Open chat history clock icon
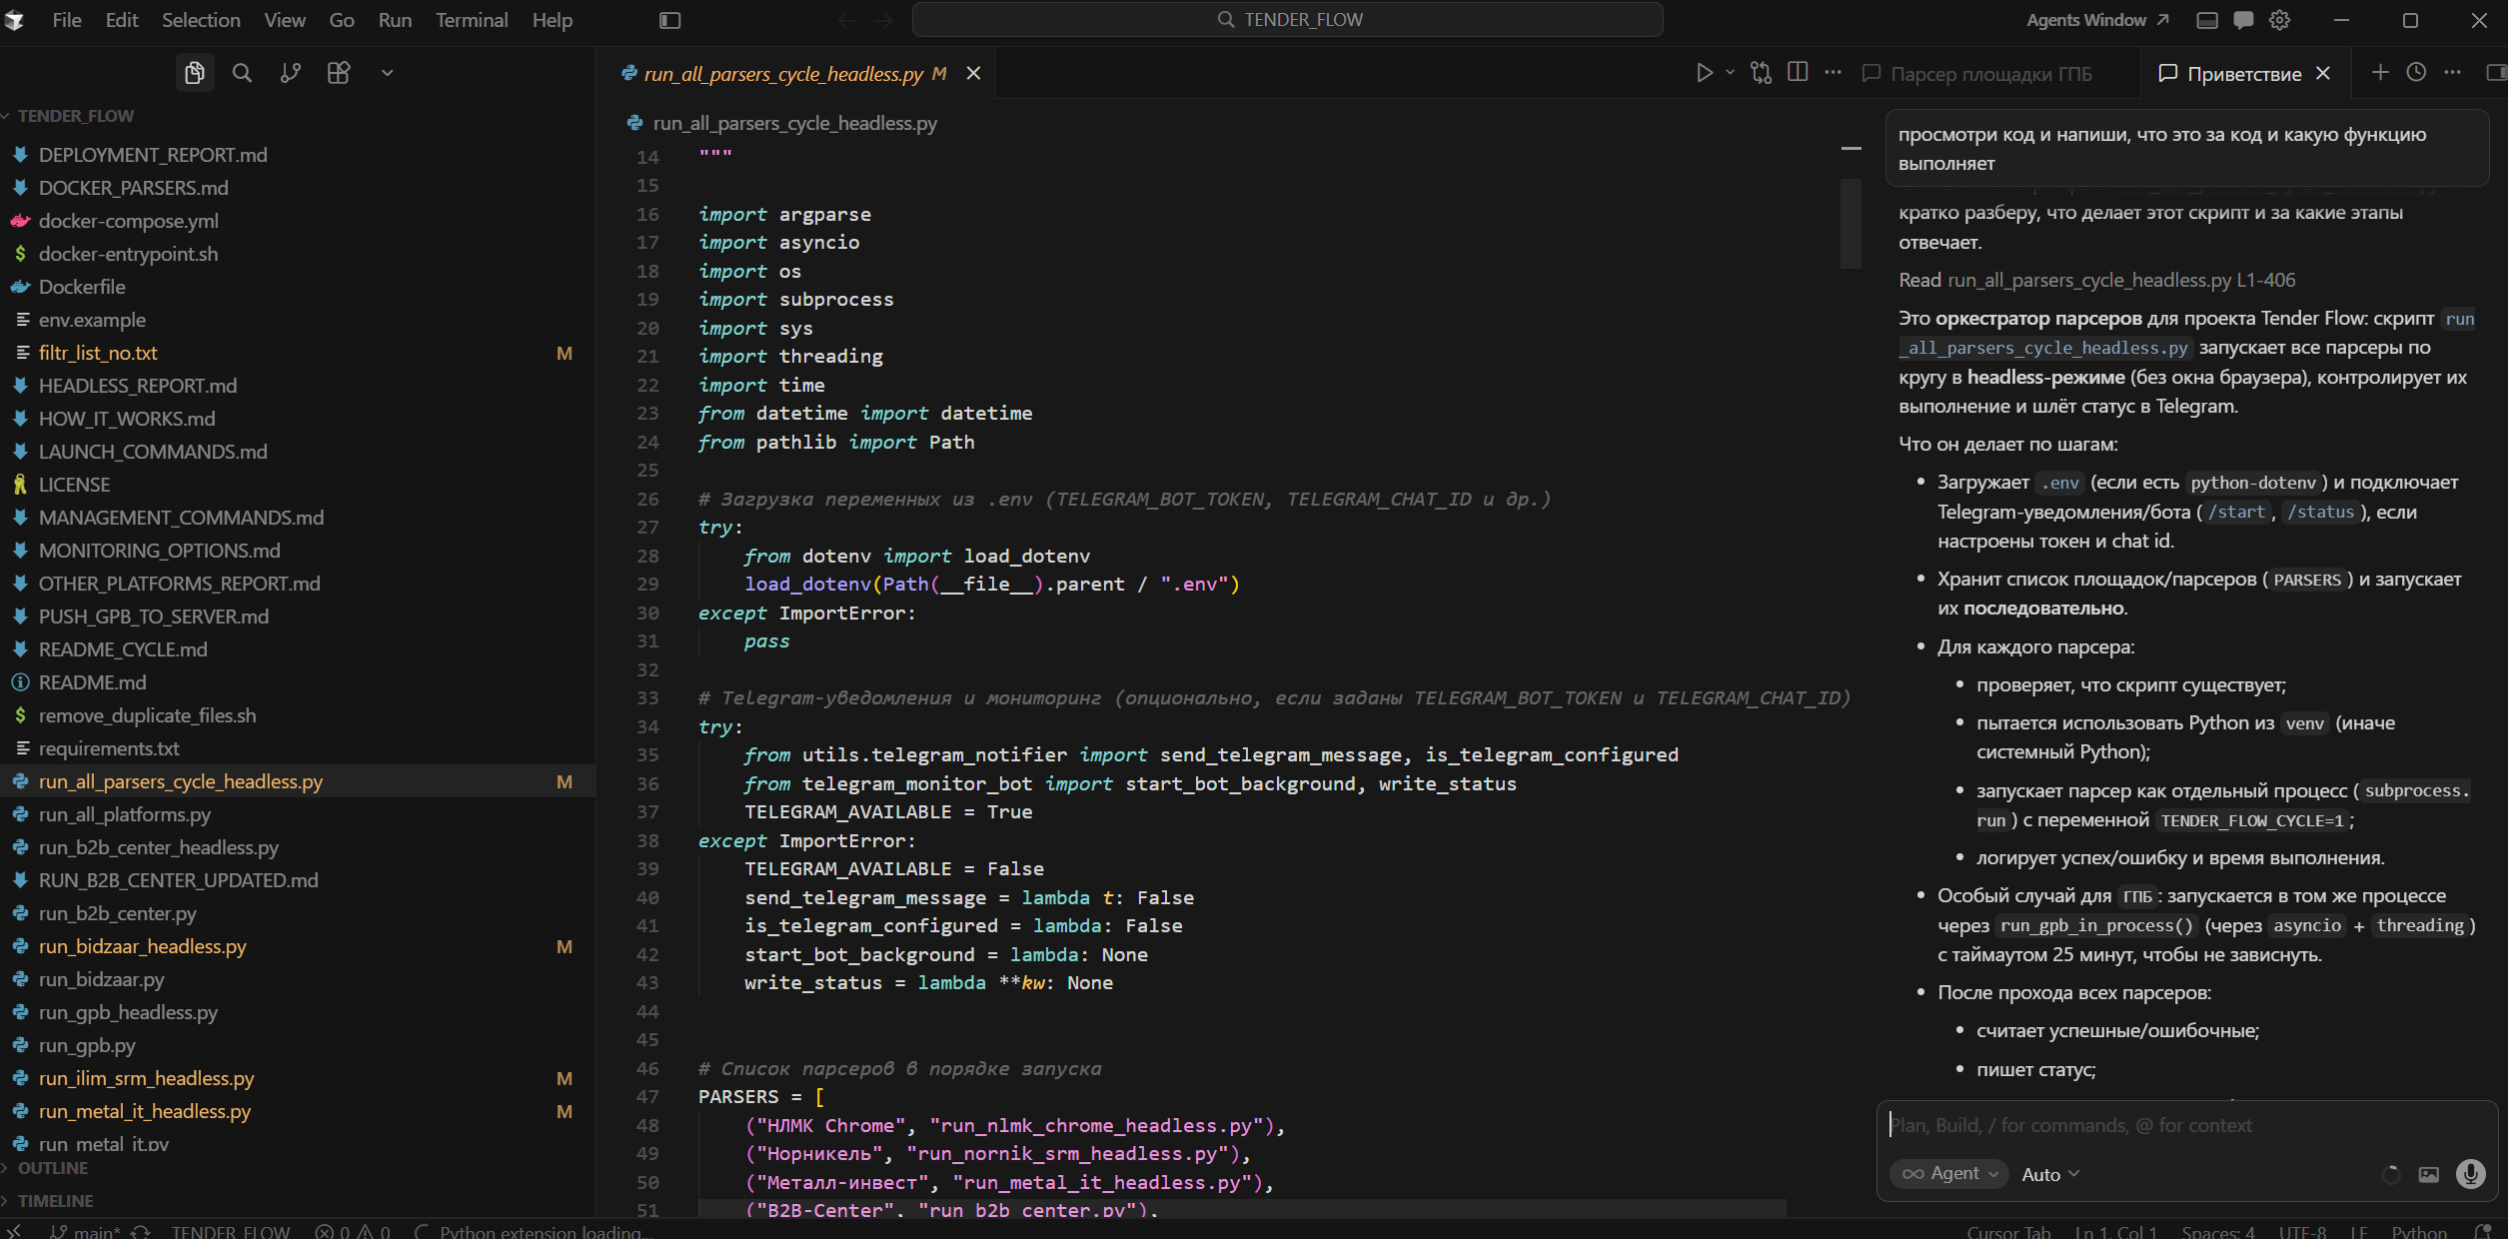This screenshot has height=1239, width=2508. (x=2416, y=72)
